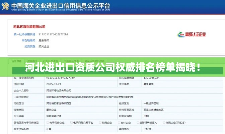Check the 监管场所经营人 checkbox
Image resolution: width=225 pixels, height=134 pixels.
(x=138, y=122)
